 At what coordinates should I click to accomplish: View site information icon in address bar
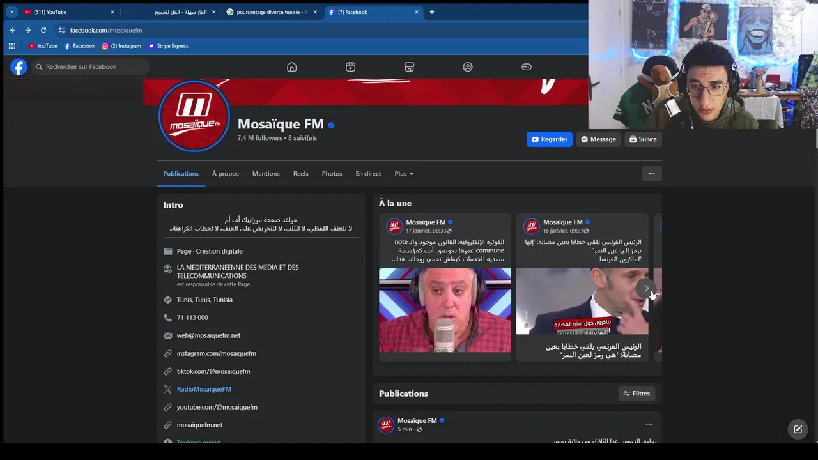61,30
